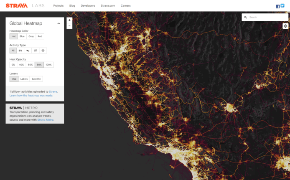Zoom in on the map
The image size is (290, 180).
(69, 20)
